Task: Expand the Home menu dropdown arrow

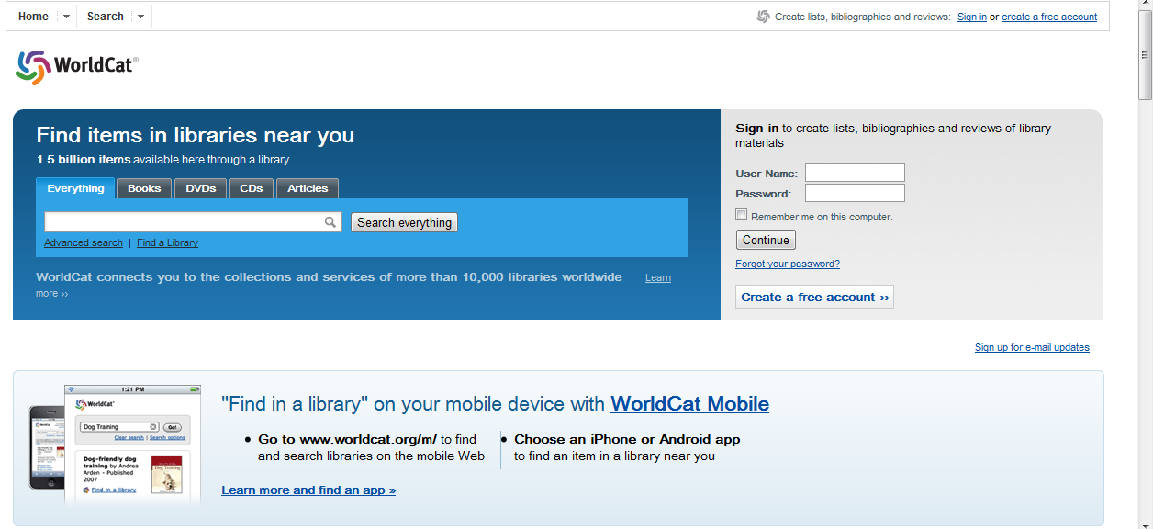Action: click(66, 17)
